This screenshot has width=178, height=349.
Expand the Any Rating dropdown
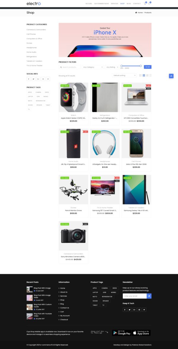(112, 67)
